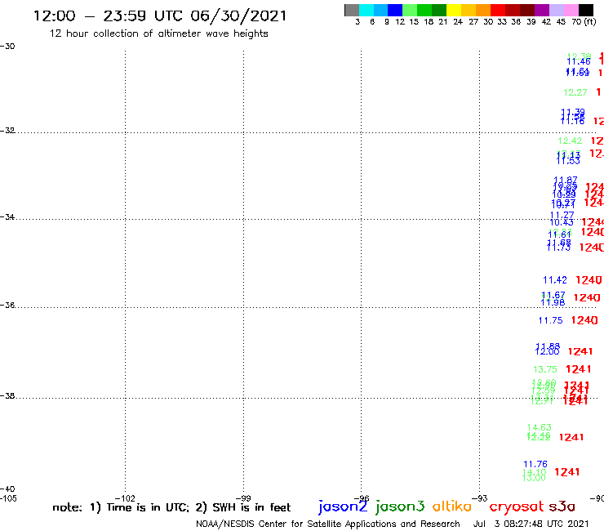Click the pink swatch in the color scale
604x531 pixels.
[x=571, y=10]
